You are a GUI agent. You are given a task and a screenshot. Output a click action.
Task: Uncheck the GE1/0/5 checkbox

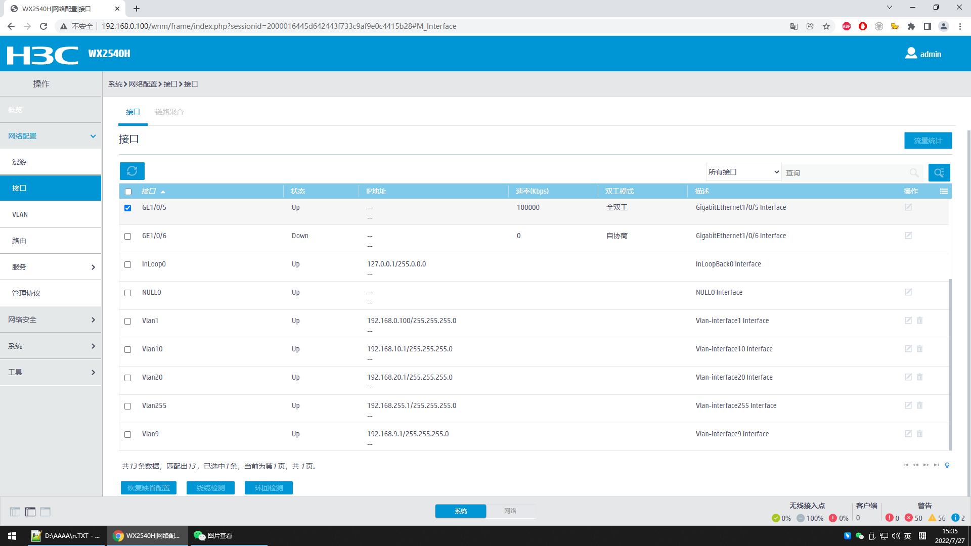coord(128,208)
